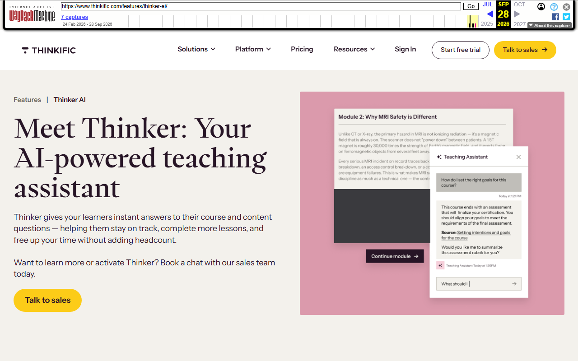Select the JUL month link
This screenshot has width=578, height=361.
(488, 5)
